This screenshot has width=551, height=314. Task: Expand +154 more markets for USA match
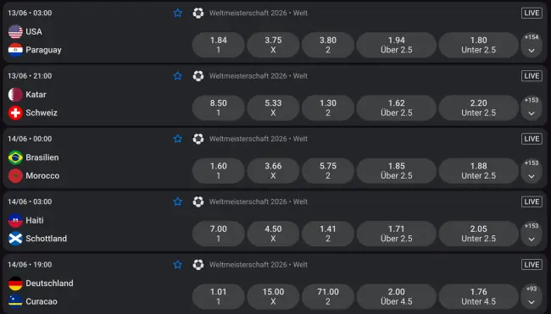click(x=532, y=45)
